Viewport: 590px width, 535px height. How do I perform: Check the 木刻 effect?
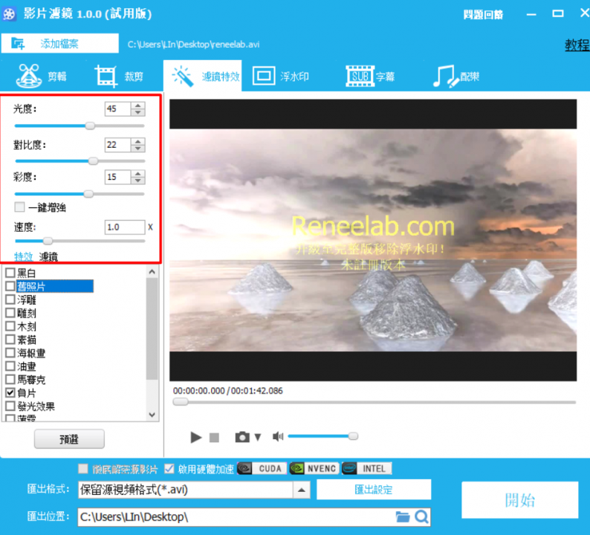10,326
